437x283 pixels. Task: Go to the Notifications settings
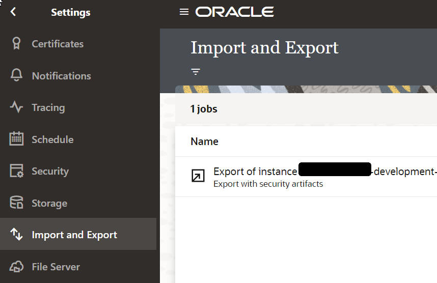pyautogui.click(x=61, y=76)
